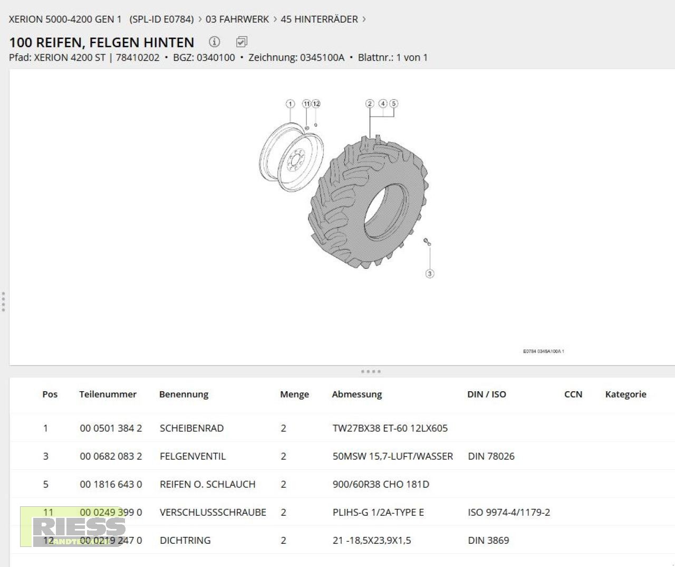This screenshot has width=675, height=567.
Task: Select callout 4 above the tire
Action: 383,103
